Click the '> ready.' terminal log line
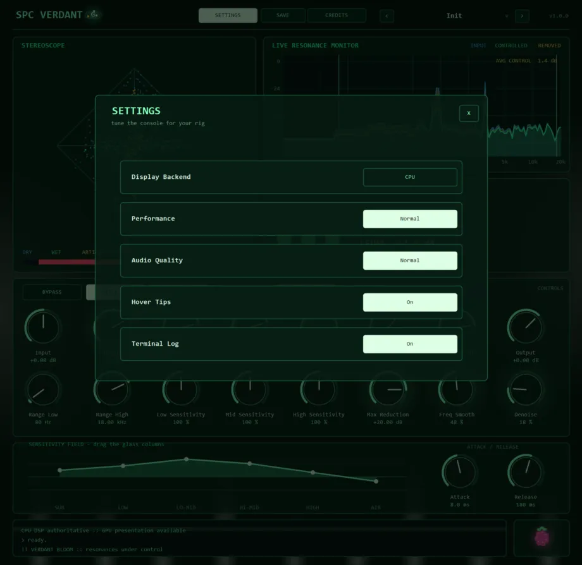The image size is (582, 565). (x=34, y=540)
